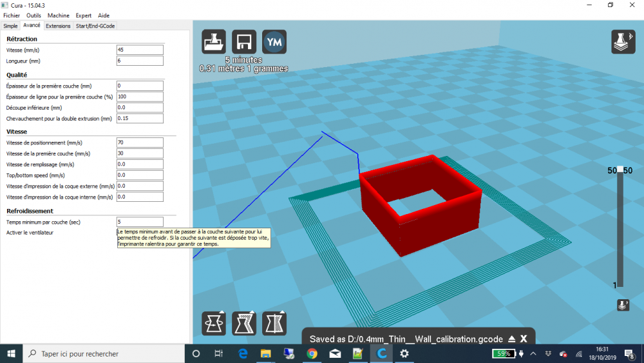
Task: Dismiss the Saved as notification with X
Action: tap(524, 339)
